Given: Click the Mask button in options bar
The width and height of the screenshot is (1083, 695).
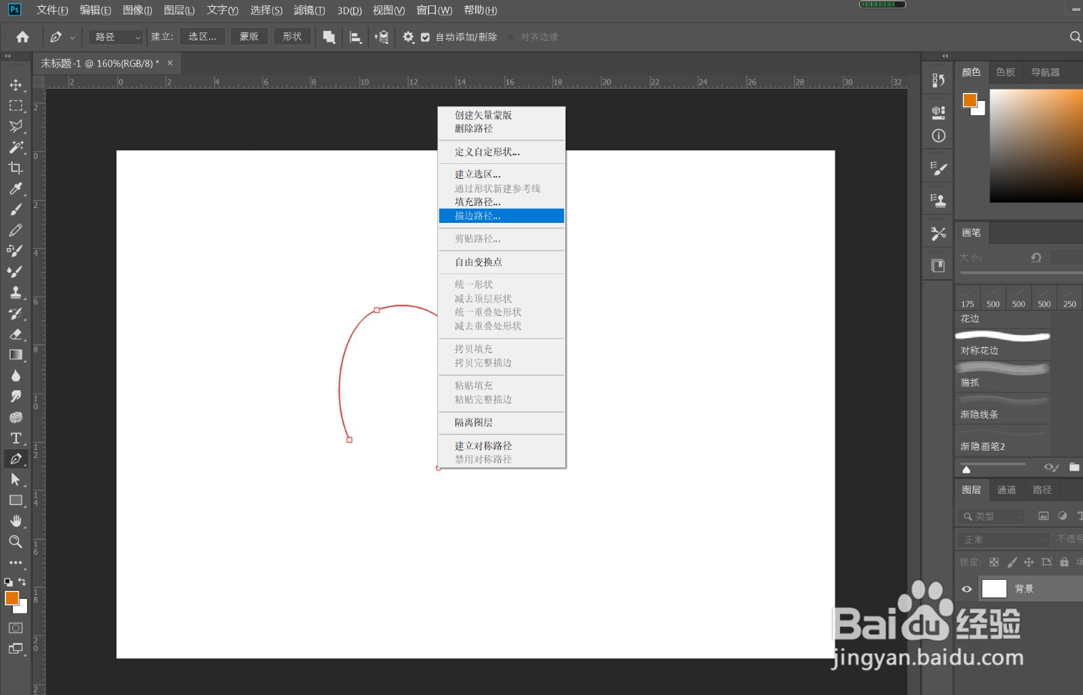Looking at the screenshot, I should (x=249, y=37).
